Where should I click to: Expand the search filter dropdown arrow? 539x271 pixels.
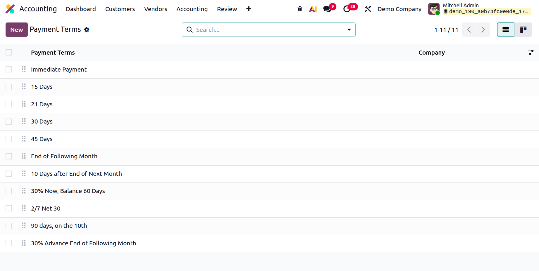point(349,29)
